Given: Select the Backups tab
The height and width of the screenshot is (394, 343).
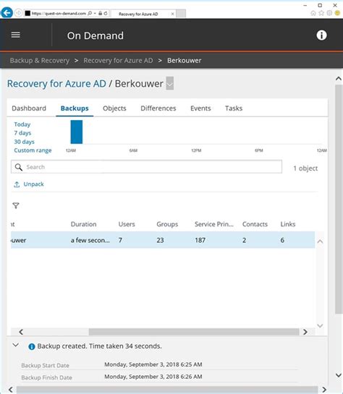Looking at the screenshot, I should coord(75,108).
